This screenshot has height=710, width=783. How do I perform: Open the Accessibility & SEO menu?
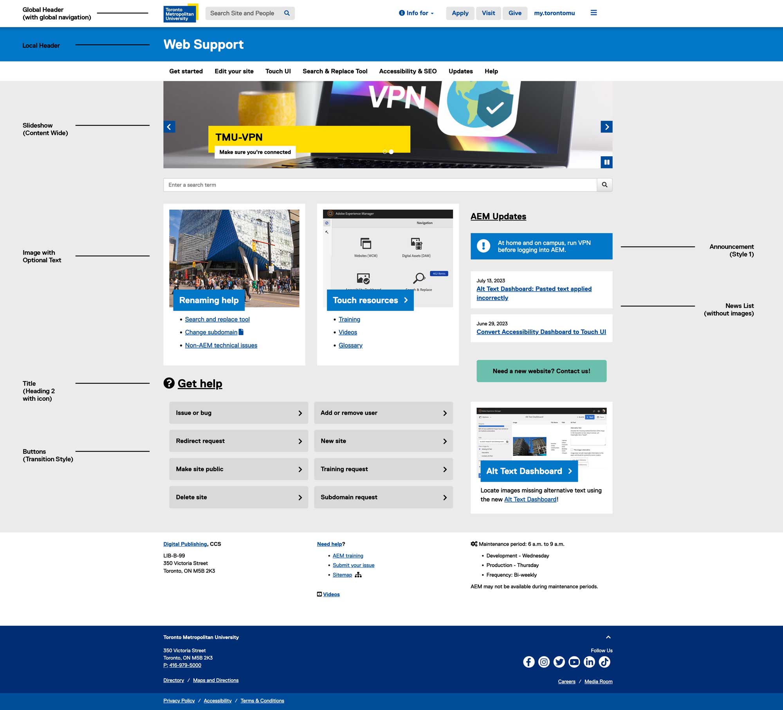coord(408,71)
